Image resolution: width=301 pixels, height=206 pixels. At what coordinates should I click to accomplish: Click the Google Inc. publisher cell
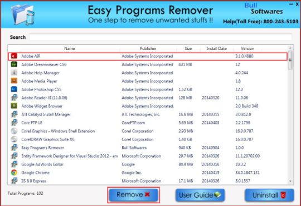point(132,173)
